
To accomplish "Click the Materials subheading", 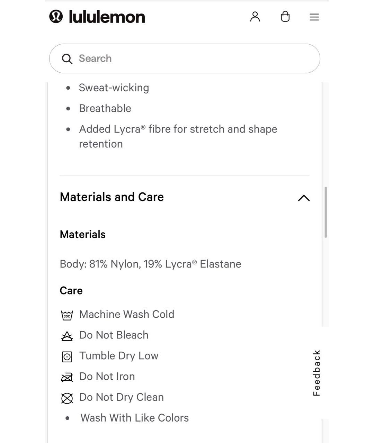I will click(x=82, y=234).
